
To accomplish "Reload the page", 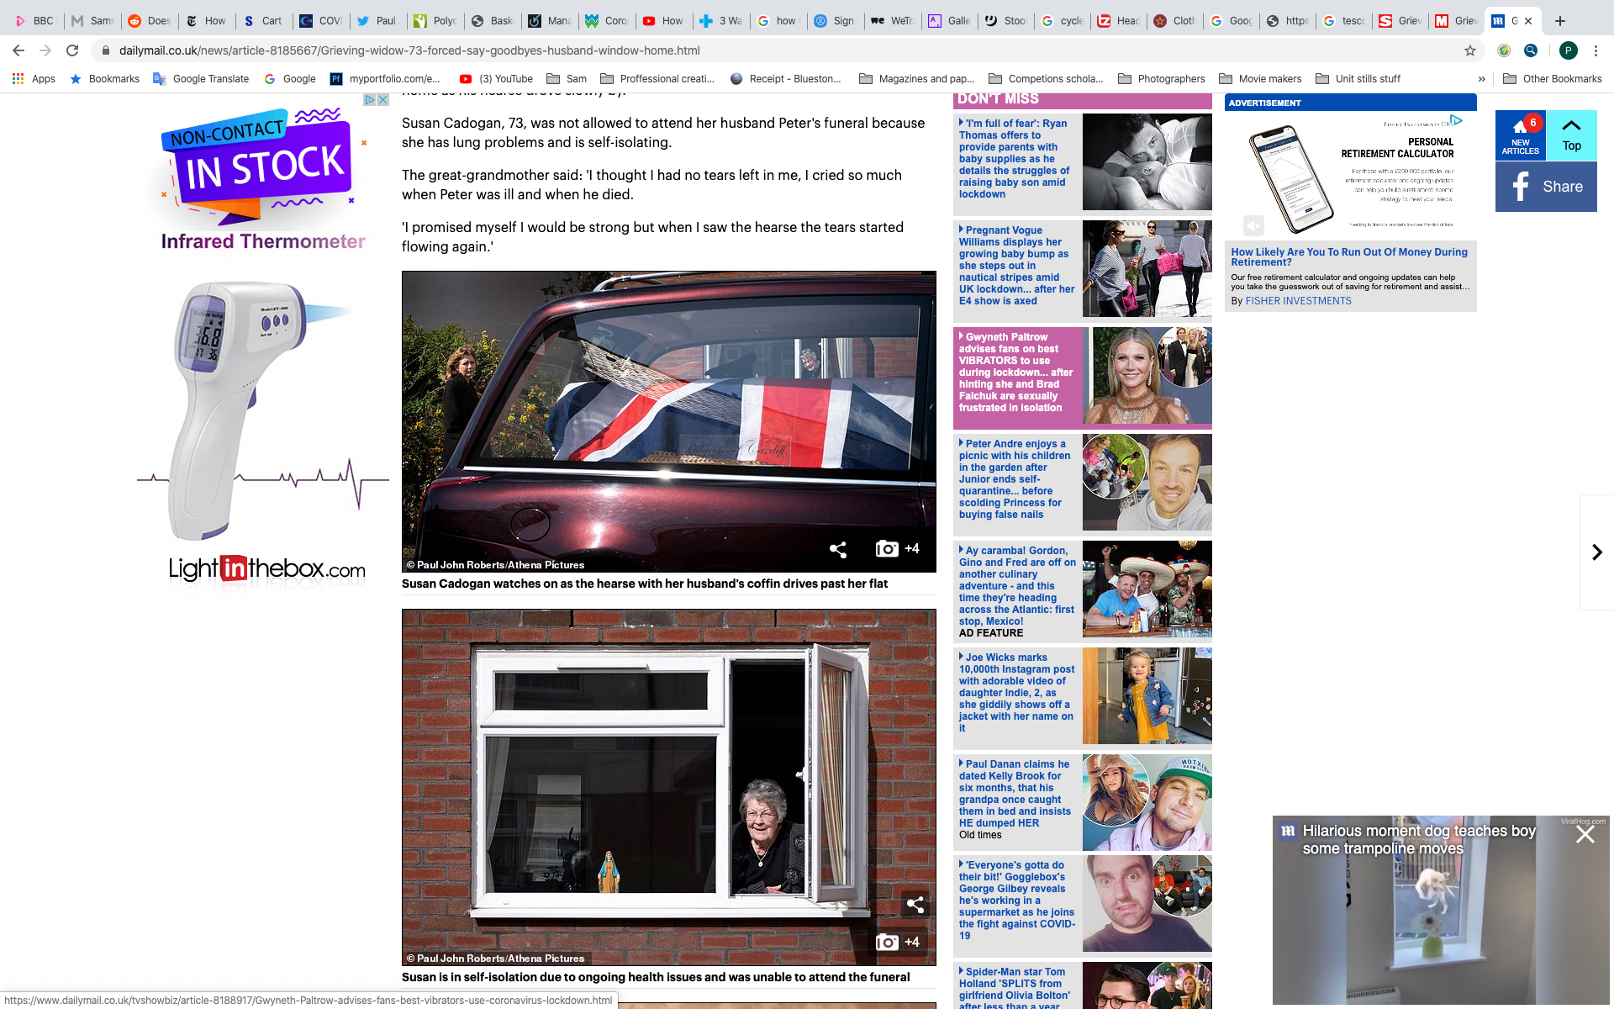I will coord(72,50).
